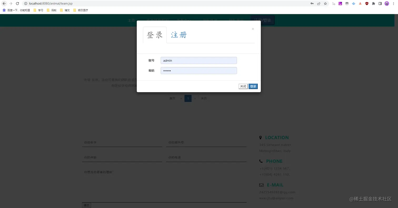Screen dimensions: 398x208
Task: Open saved passwords key icon
Action: 312,3
